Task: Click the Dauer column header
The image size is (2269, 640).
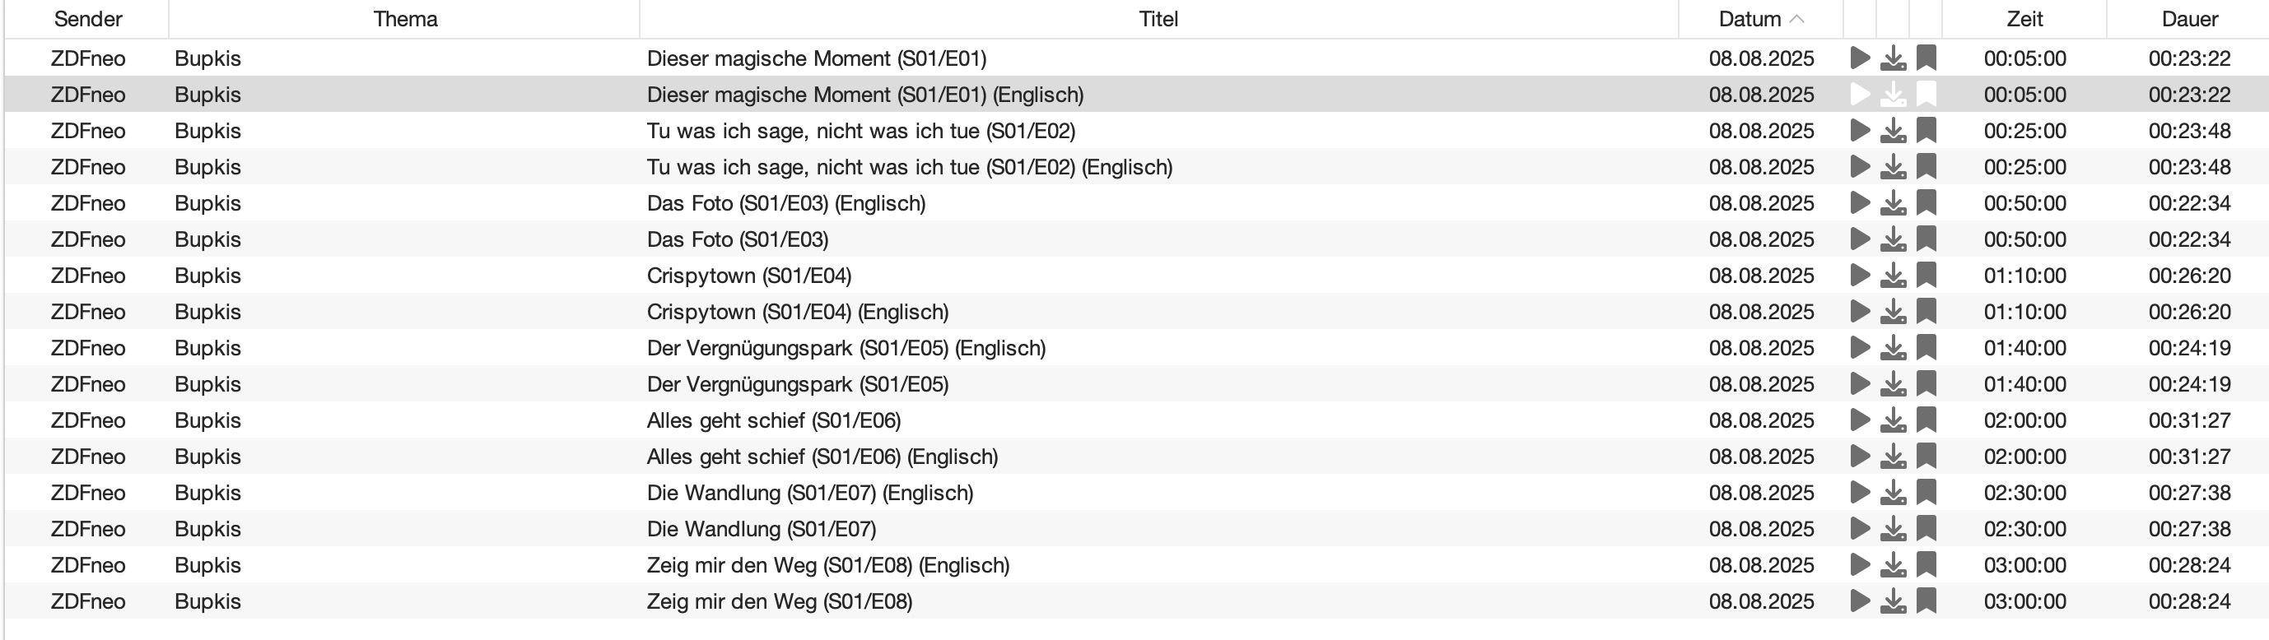Action: coord(2189,18)
